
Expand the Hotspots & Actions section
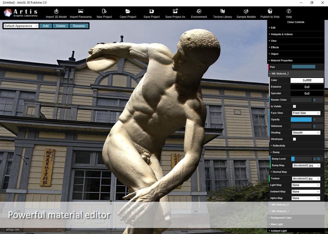[x=296, y=34]
